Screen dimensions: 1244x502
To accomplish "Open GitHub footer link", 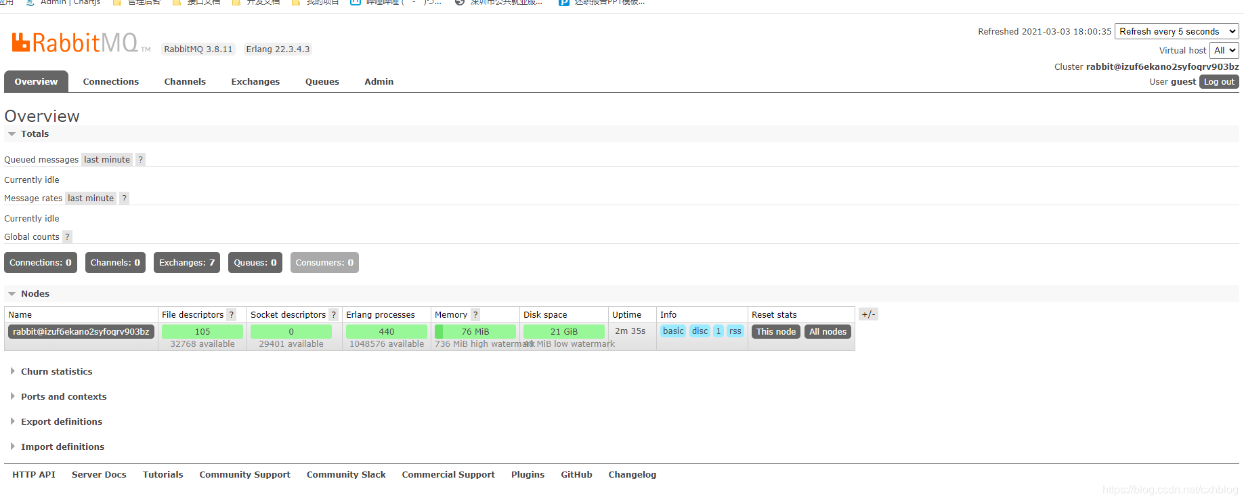I will click(x=577, y=475).
